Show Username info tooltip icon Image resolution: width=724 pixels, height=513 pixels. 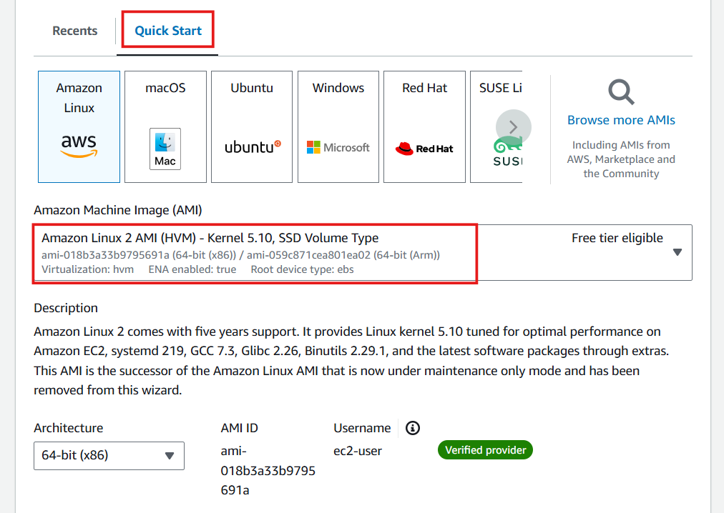tap(413, 428)
